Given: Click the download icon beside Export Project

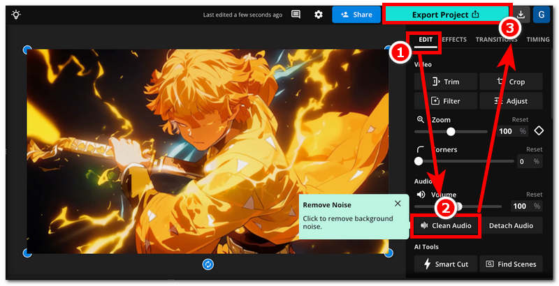Looking at the screenshot, I should click(520, 14).
